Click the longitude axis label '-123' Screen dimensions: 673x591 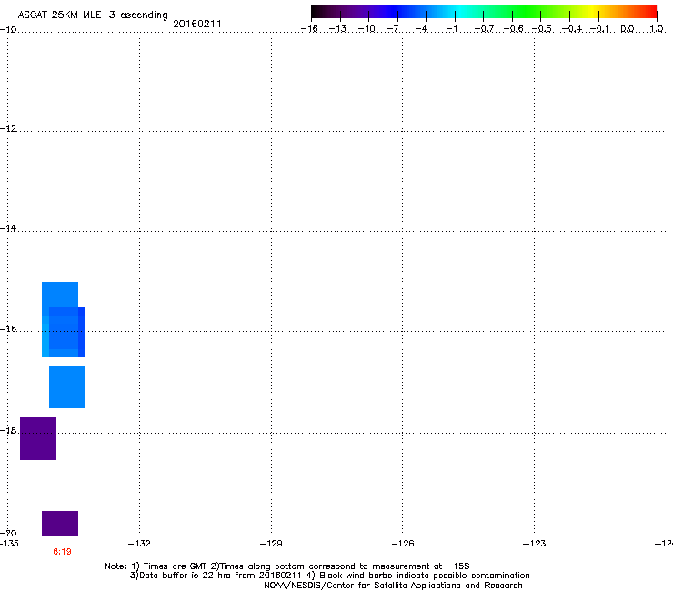[535, 544]
